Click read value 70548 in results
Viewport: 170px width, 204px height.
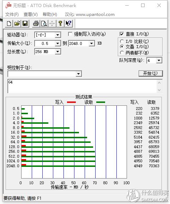coord(154,161)
